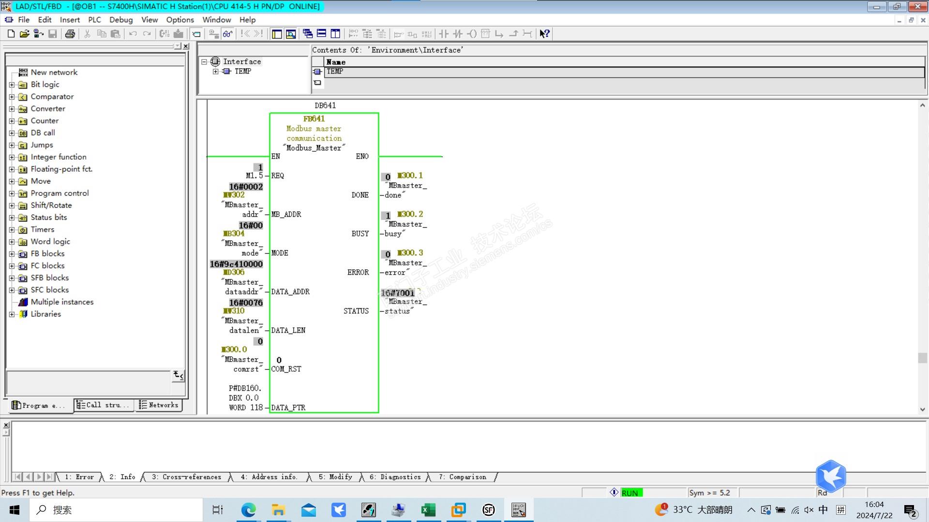Click New network in elements list
This screenshot has width=929, height=522.
click(54, 72)
